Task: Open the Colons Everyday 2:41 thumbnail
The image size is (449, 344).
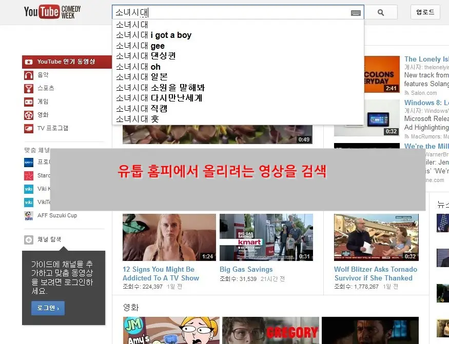Action: point(382,74)
